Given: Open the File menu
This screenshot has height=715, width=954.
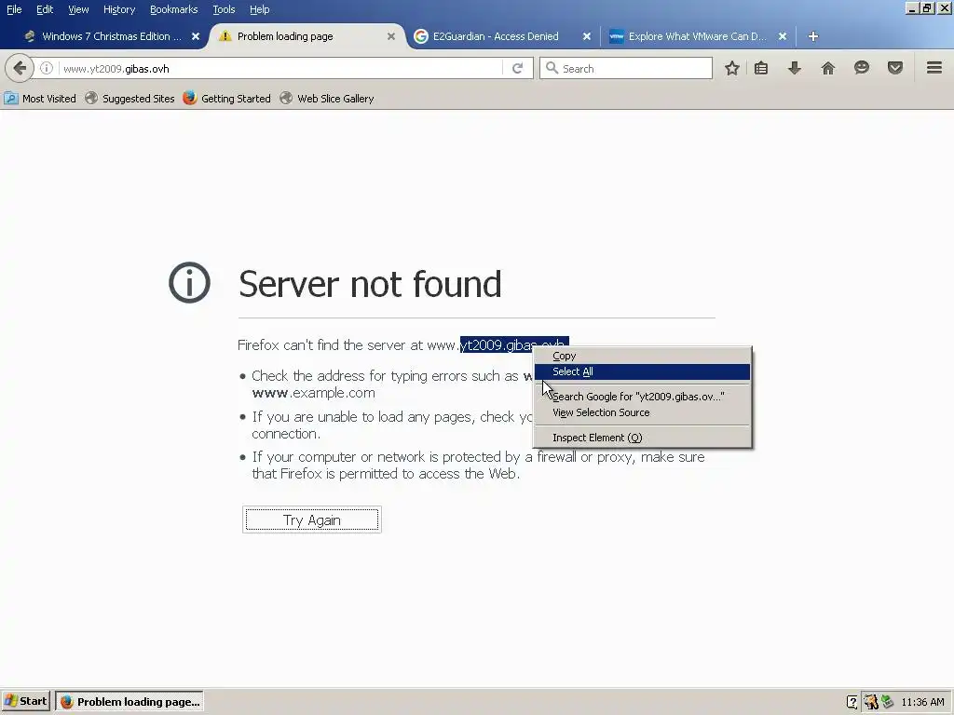Looking at the screenshot, I should tap(14, 9).
